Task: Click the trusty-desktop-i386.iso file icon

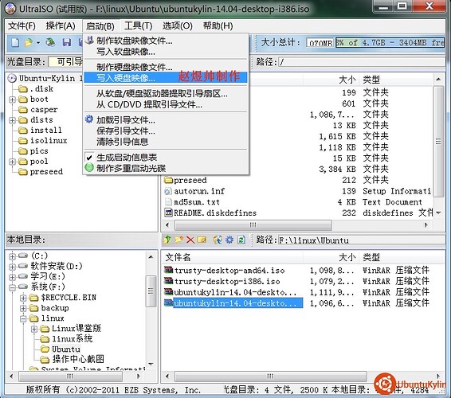Action: (x=168, y=281)
